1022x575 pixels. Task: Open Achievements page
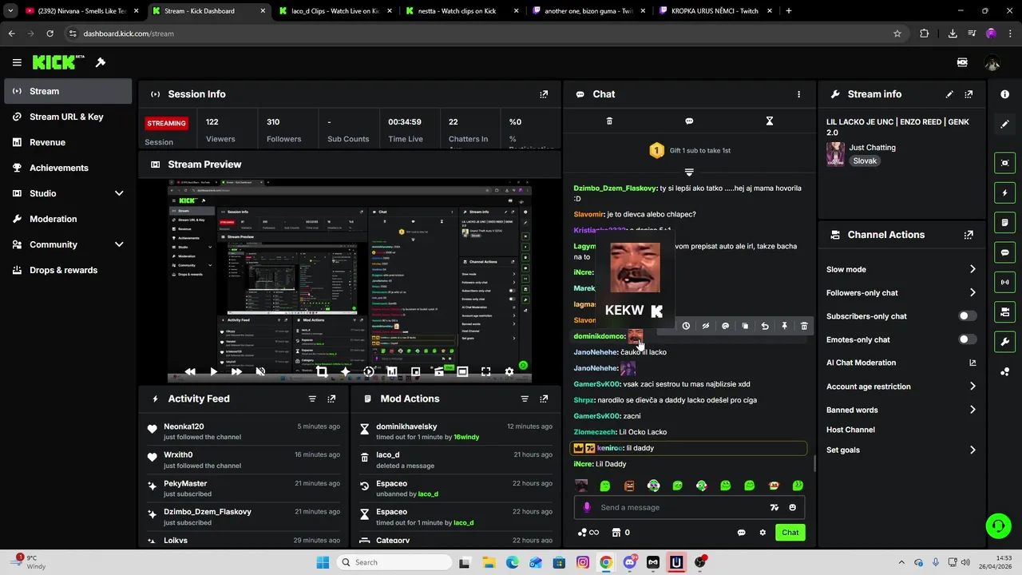(68, 168)
